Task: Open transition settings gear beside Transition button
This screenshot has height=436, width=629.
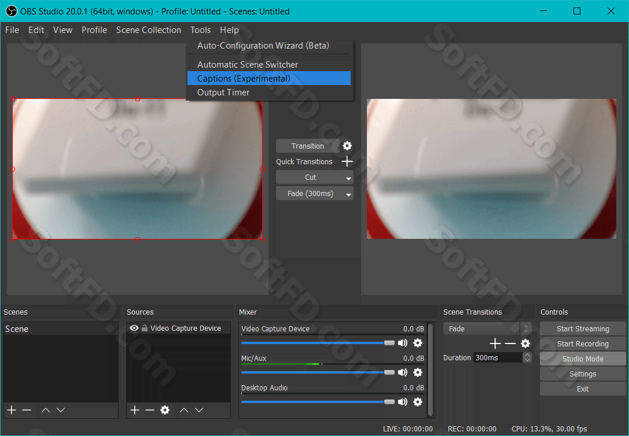Action: click(x=347, y=146)
